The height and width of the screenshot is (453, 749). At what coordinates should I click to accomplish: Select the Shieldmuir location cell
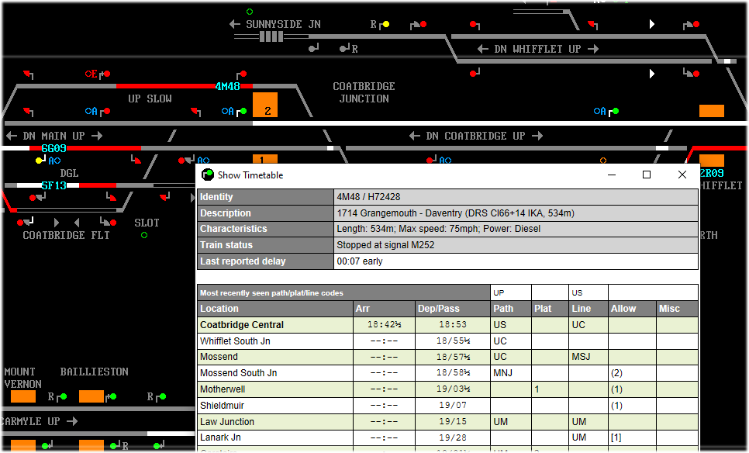275,406
